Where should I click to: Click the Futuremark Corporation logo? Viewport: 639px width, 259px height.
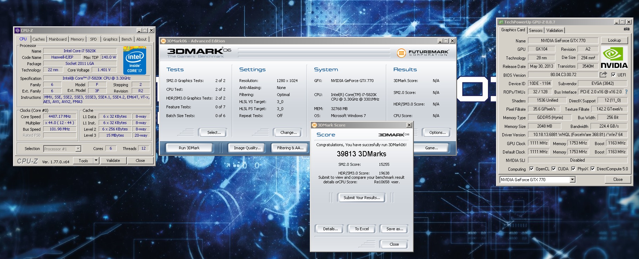pyautogui.click(x=423, y=53)
